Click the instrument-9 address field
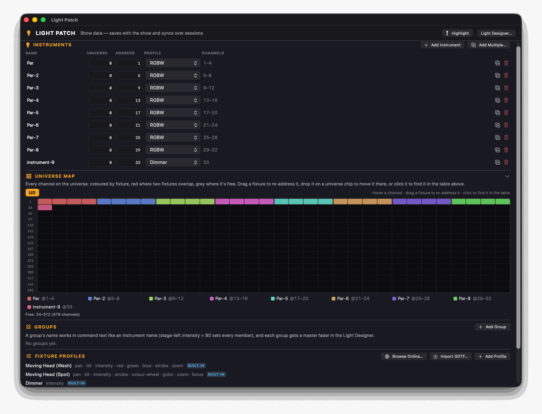Screen dimensions: 542x414 129,162
